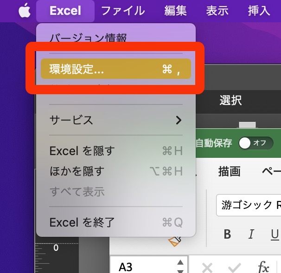Click the format painter brush icon

point(174,241)
